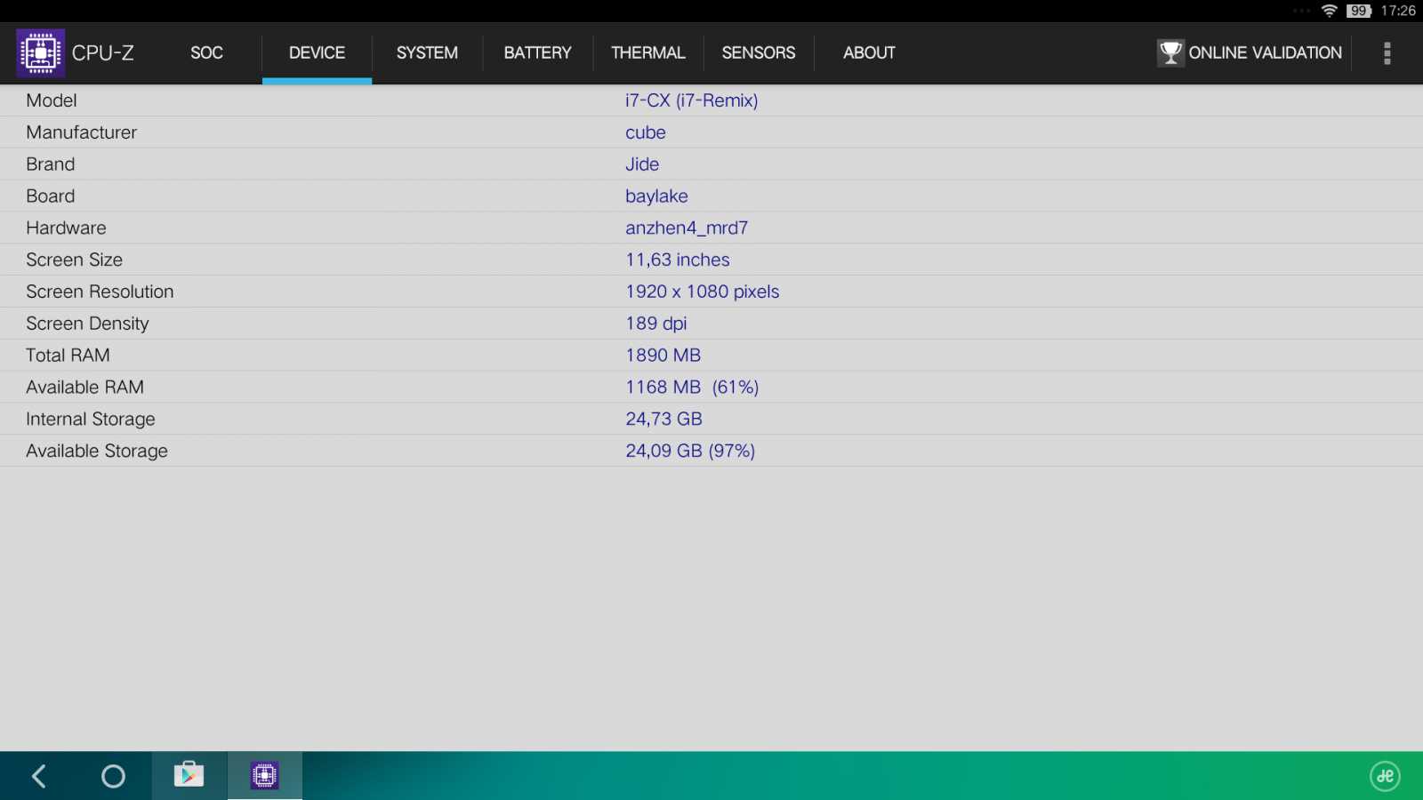
Task: Show the ABOUT tab
Action: 869,53
